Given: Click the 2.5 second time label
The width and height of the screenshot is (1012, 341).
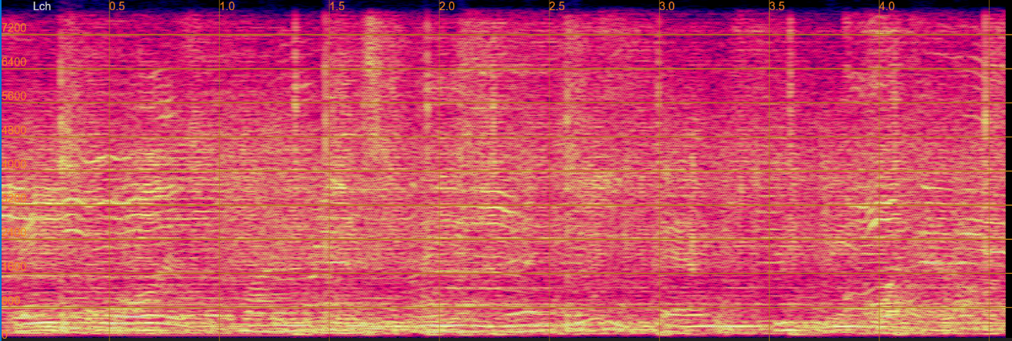Looking at the screenshot, I should tap(557, 6).
